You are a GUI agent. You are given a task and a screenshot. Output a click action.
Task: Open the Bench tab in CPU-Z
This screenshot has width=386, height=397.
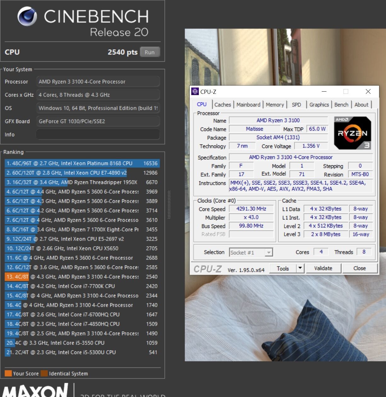pyautogui.click(x=341, y=105)
